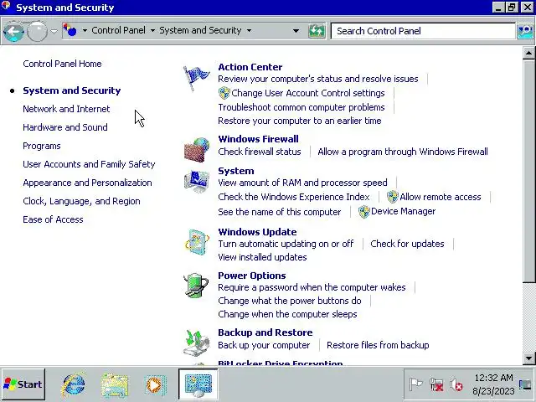Click the muted volume tray icon
Image resolution: width=536 pixels, height=402 pixels.
point(456,385)
